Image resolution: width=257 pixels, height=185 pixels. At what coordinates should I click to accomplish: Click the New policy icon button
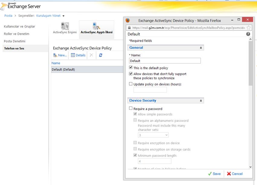click(60, 55)
